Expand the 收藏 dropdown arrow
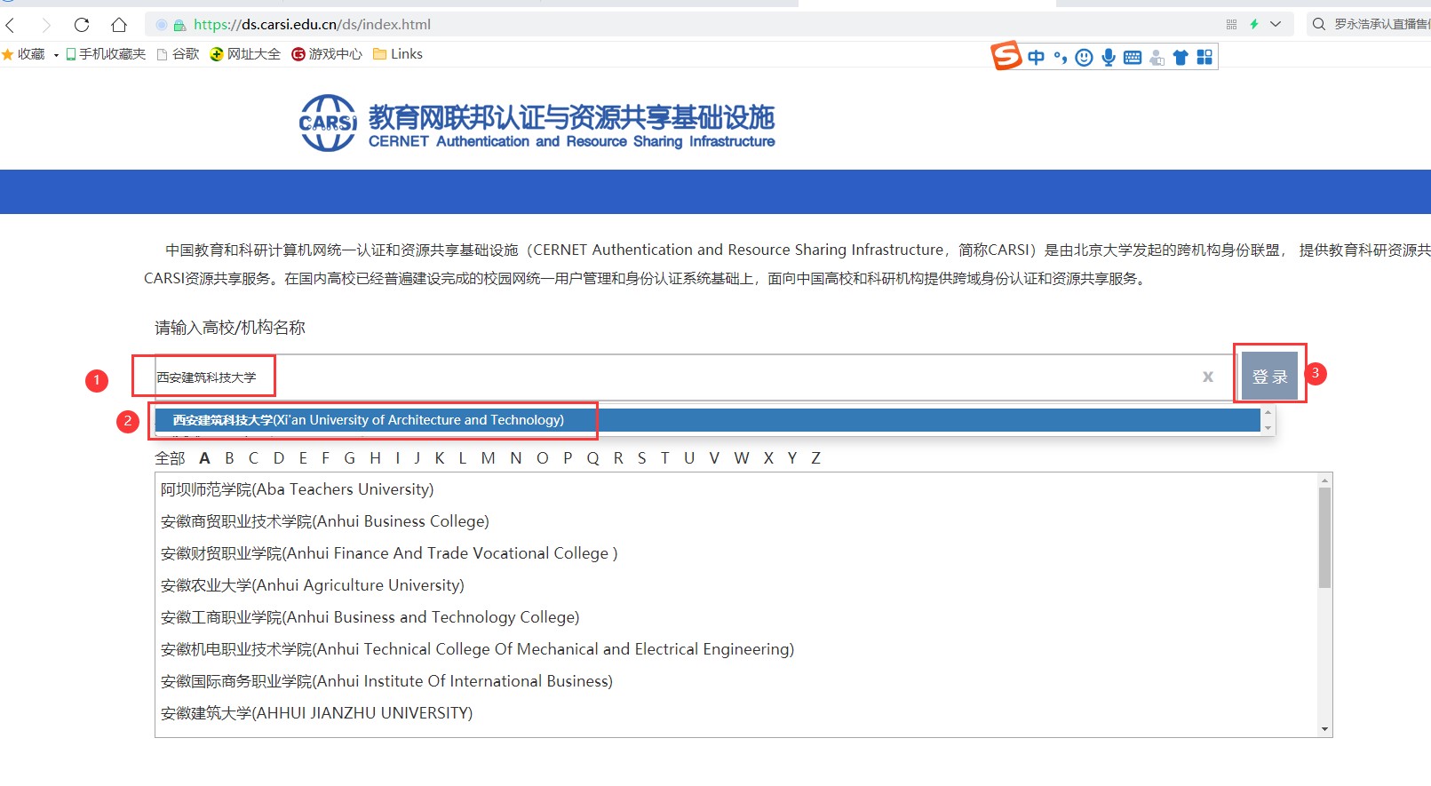Image resolution: width=1431 pixels, height=786 pixels. [x=56, y=55]
